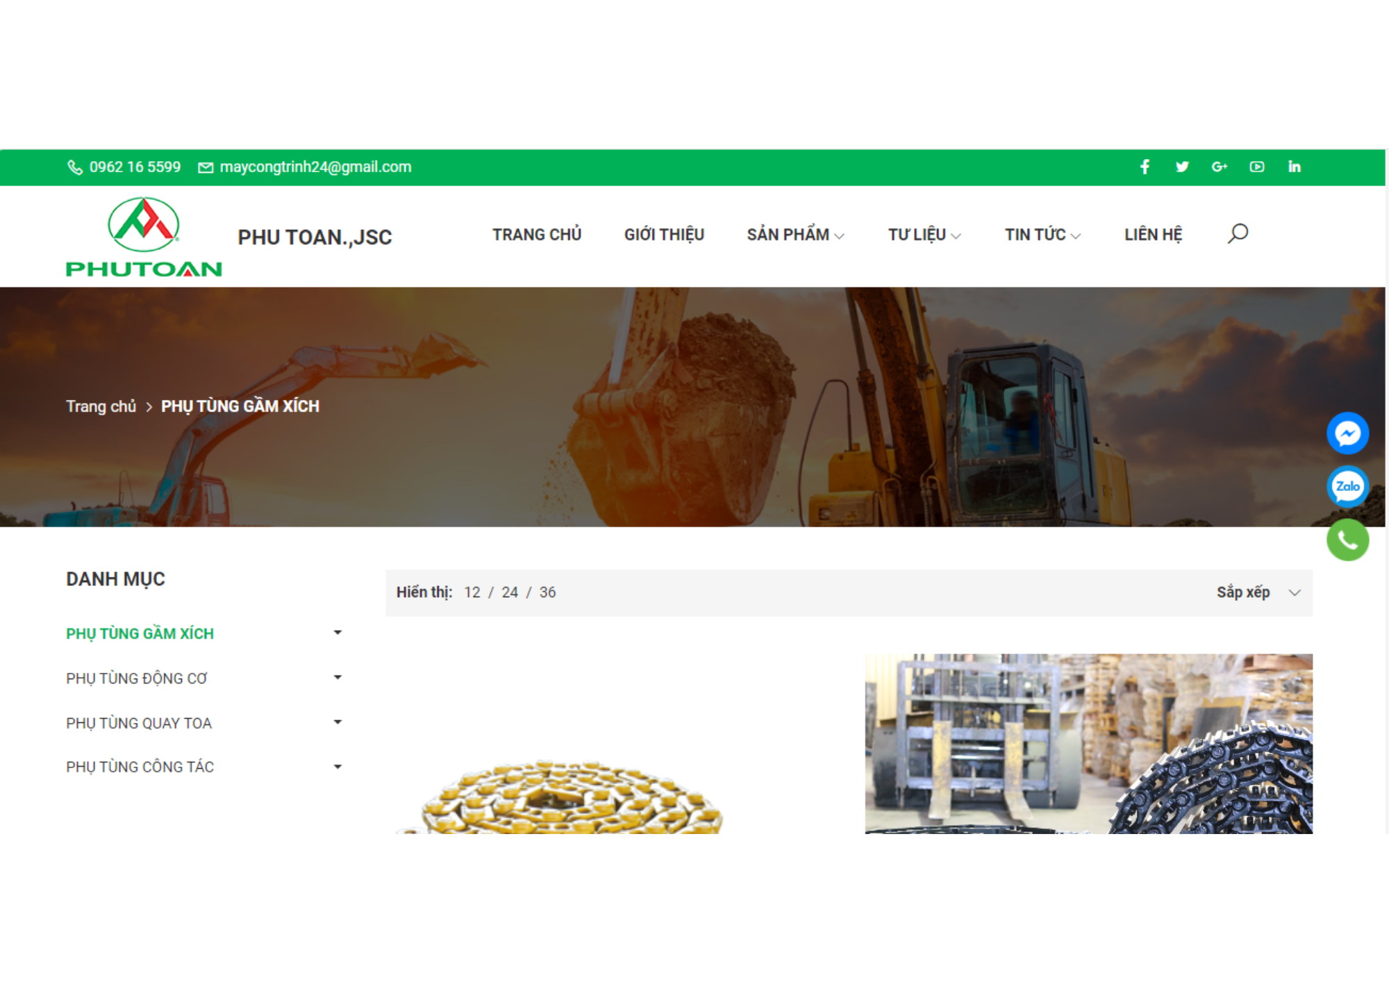
Task: Click the green phone call button
Action: (x=1347, y=540)
